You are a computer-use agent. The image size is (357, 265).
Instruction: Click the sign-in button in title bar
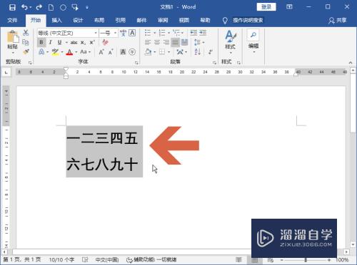point(266,7)
